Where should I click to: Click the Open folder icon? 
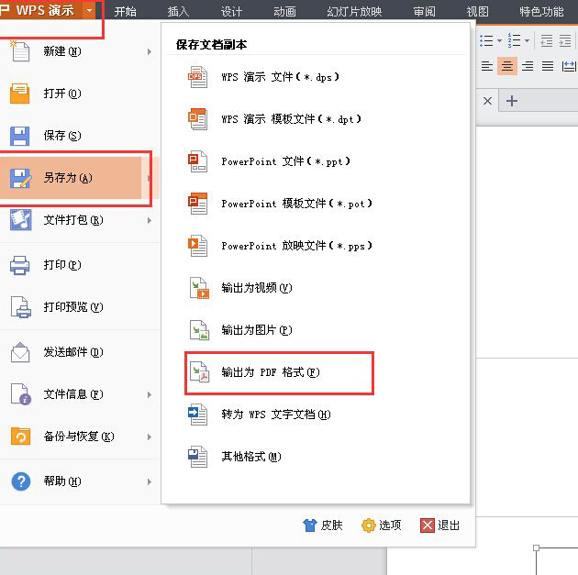click(20, 94)
